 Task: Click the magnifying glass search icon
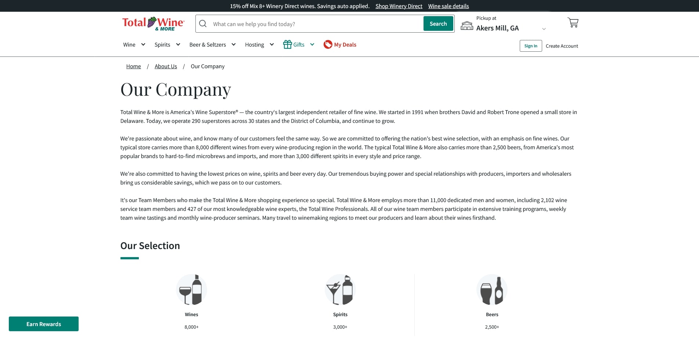pyautogui.click(x=203, y=24)
